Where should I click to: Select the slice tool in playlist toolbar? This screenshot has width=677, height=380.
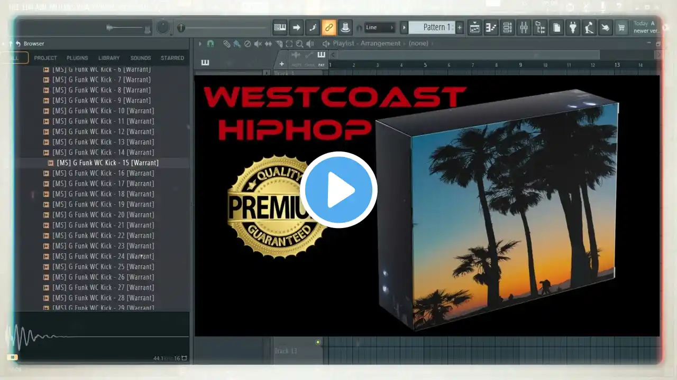[x=279, y=44]
